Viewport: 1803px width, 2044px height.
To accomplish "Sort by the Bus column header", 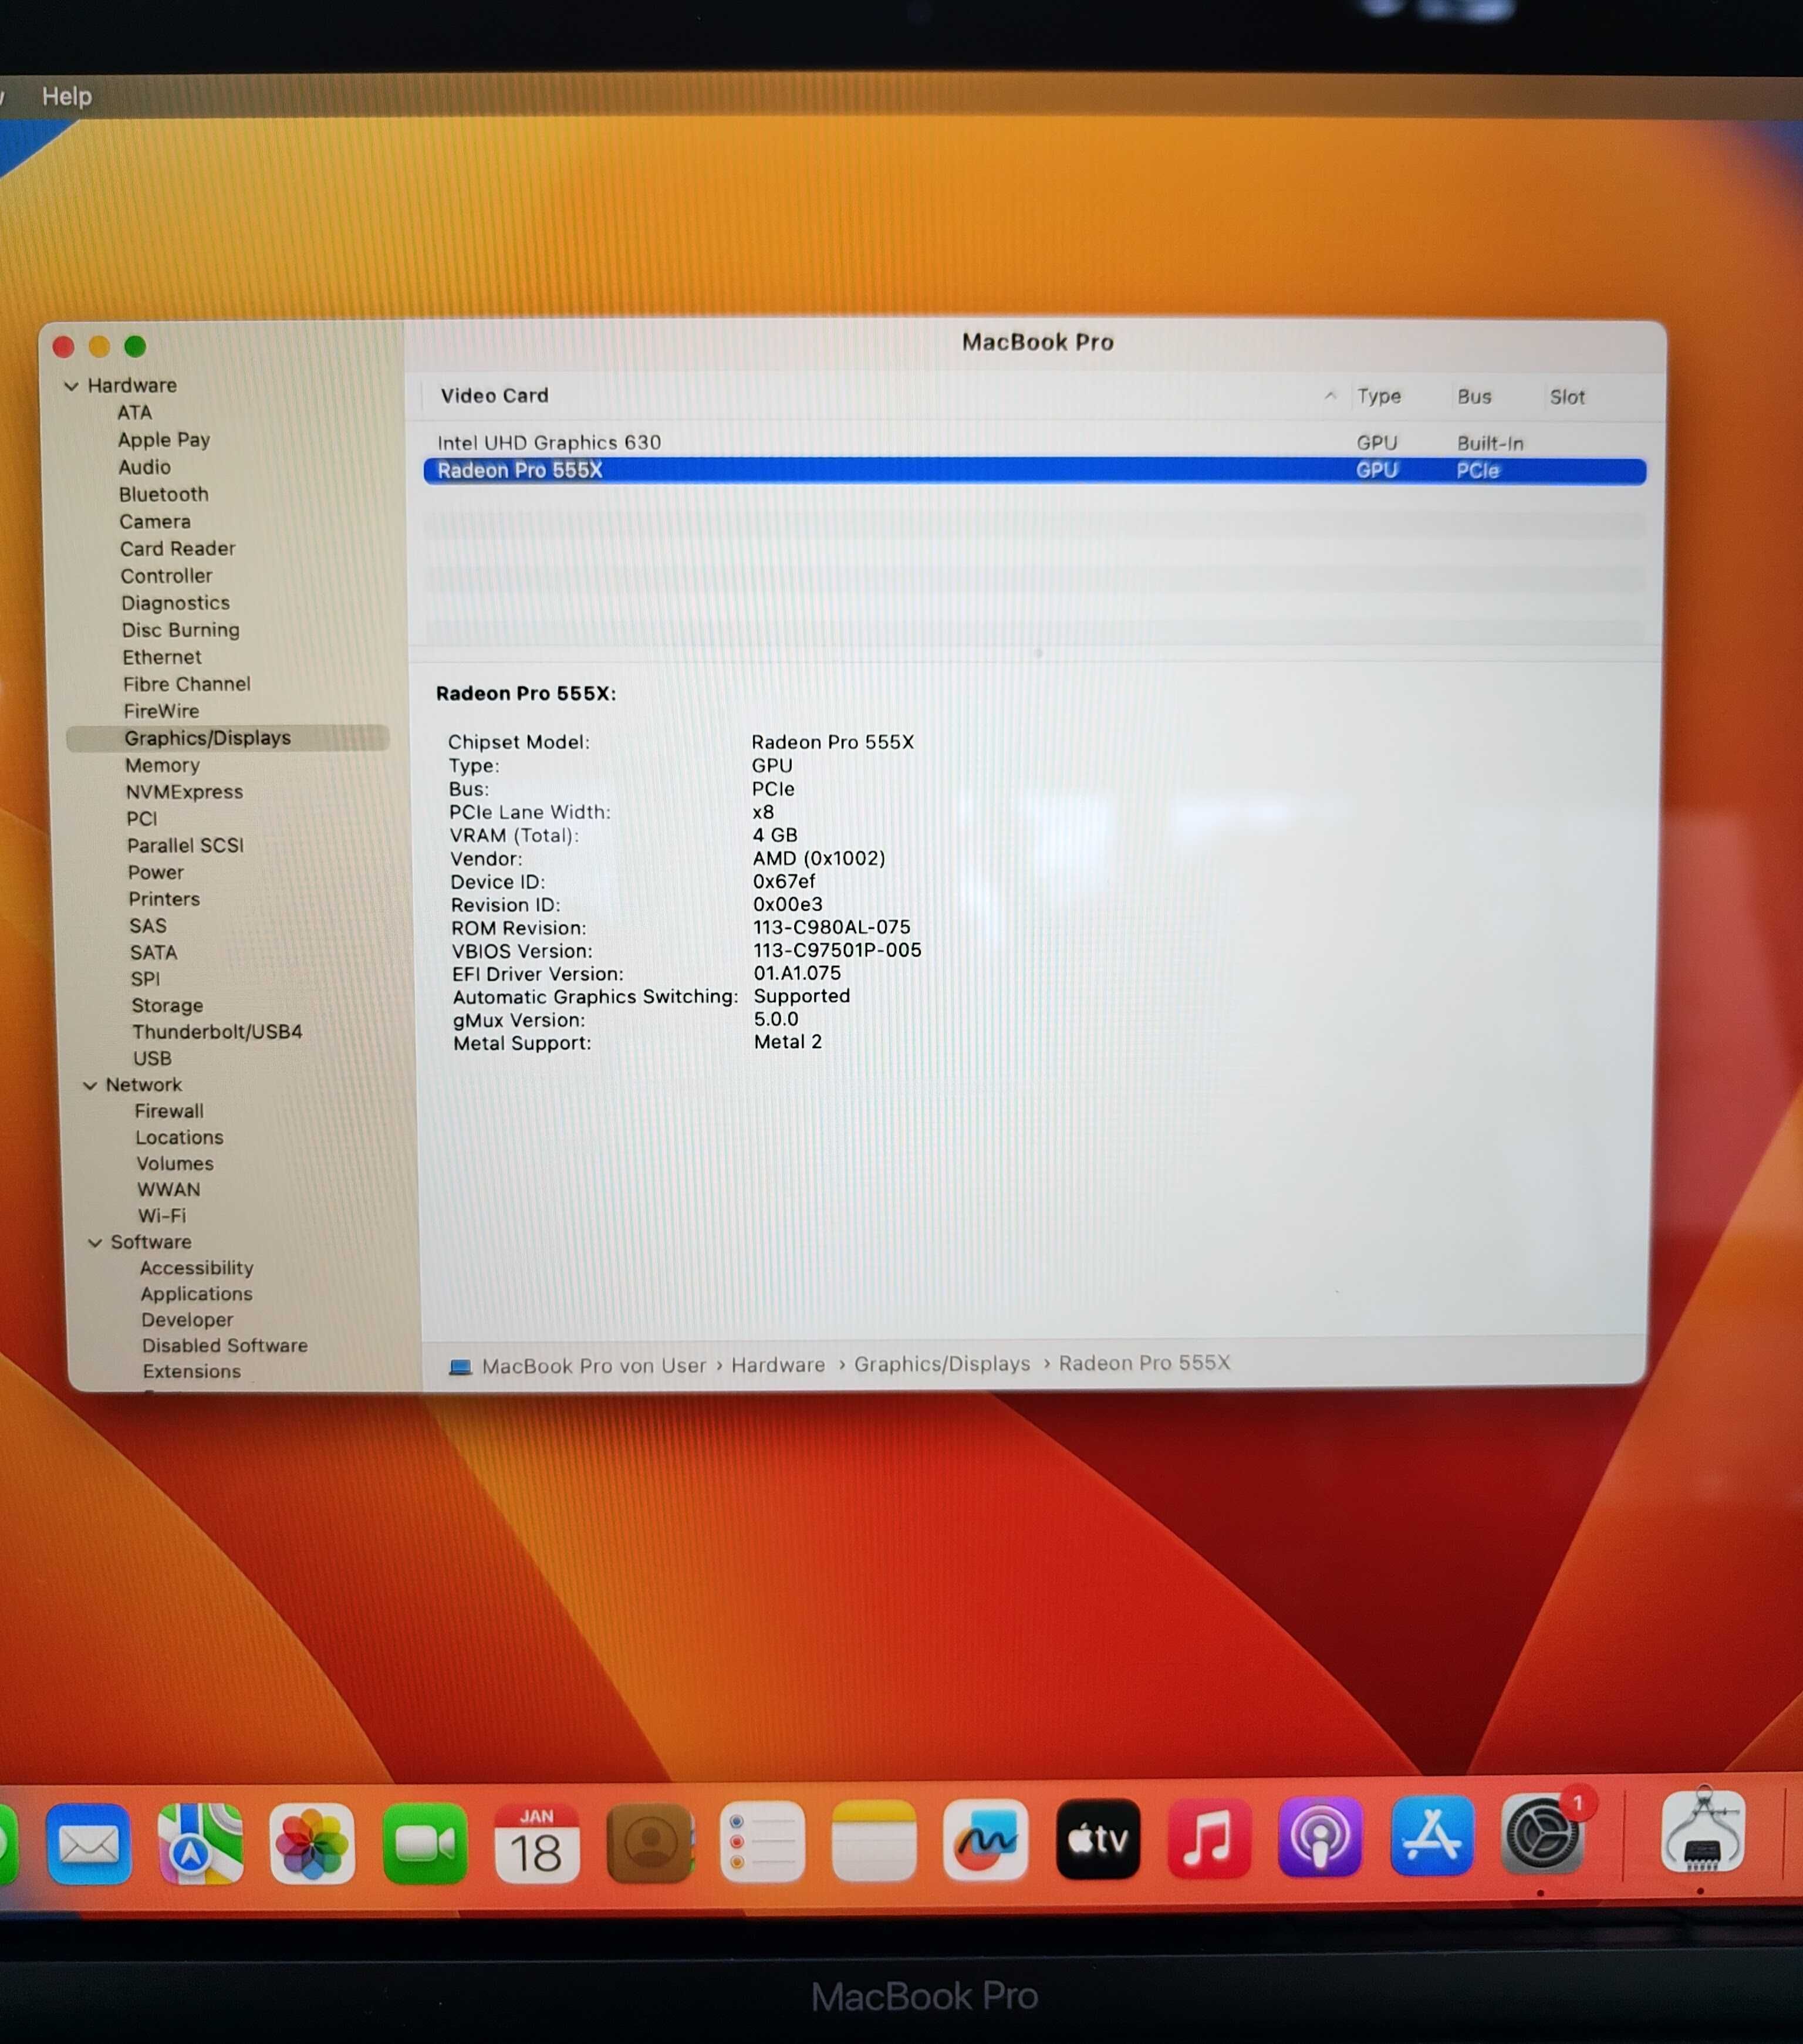I will pyautogui.click(x=1474, y=396).
